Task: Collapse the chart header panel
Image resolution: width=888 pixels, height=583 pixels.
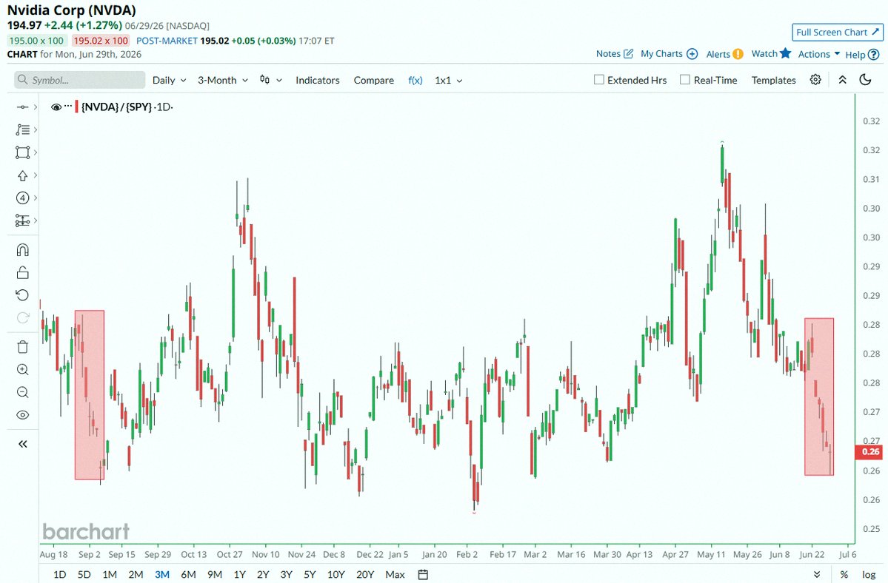Action: click(843, 80)
